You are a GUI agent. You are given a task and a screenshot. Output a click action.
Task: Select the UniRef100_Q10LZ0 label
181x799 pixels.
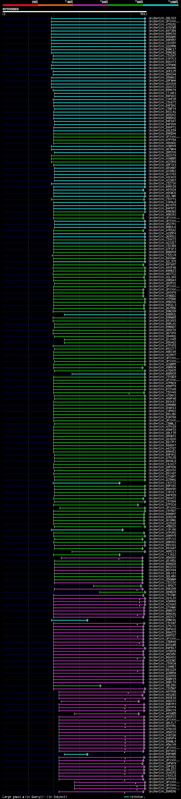162,598
